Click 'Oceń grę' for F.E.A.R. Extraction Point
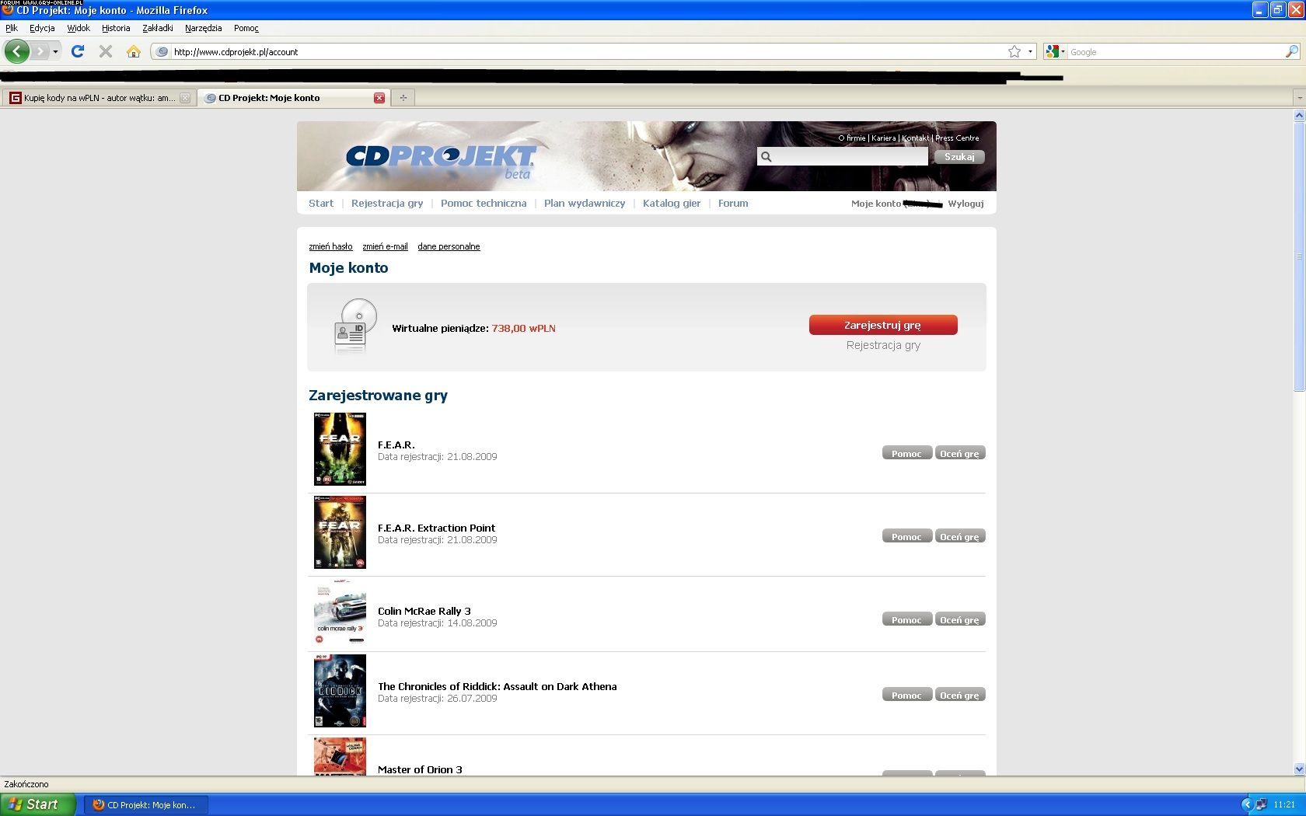 [x=960, y=536]
